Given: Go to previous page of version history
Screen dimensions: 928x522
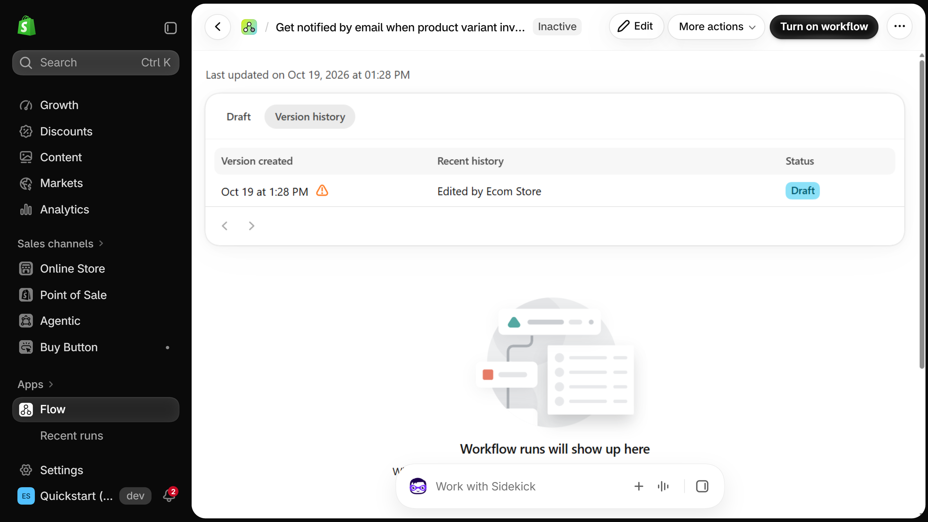Looking at the screenshot, I should [225, 226].
